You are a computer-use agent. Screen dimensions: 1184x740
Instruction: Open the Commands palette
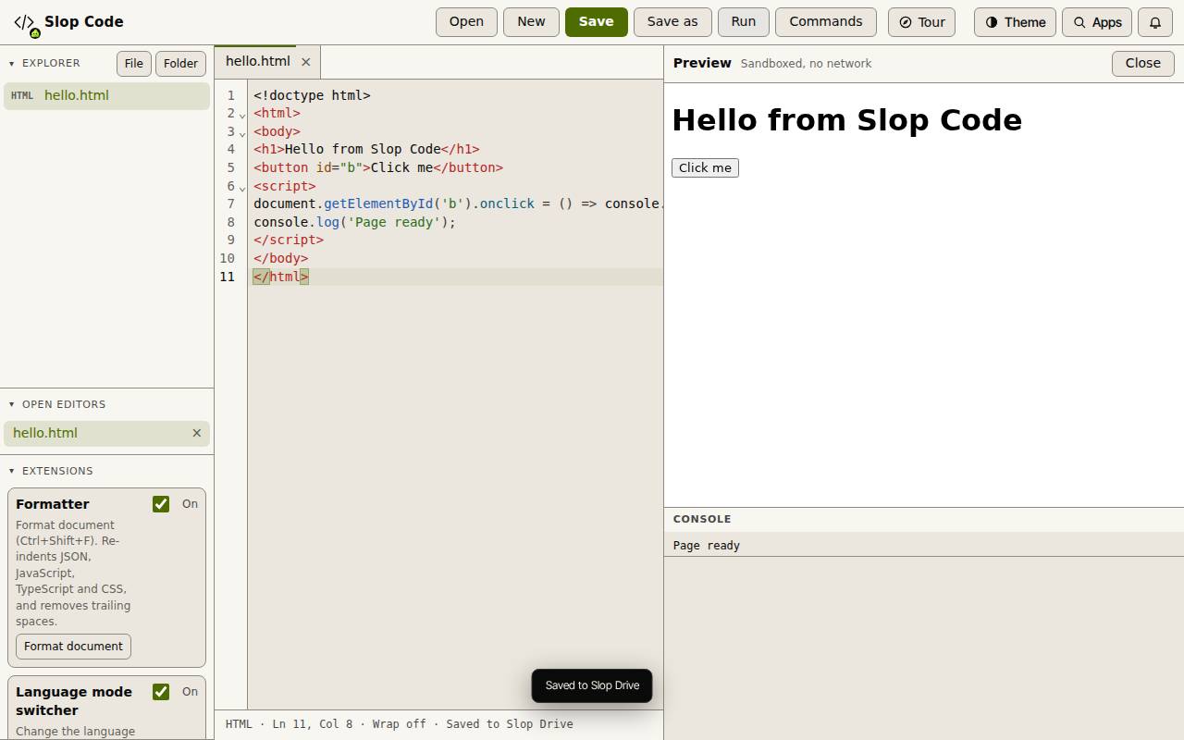pyautogui.click(x=826, y=22)
